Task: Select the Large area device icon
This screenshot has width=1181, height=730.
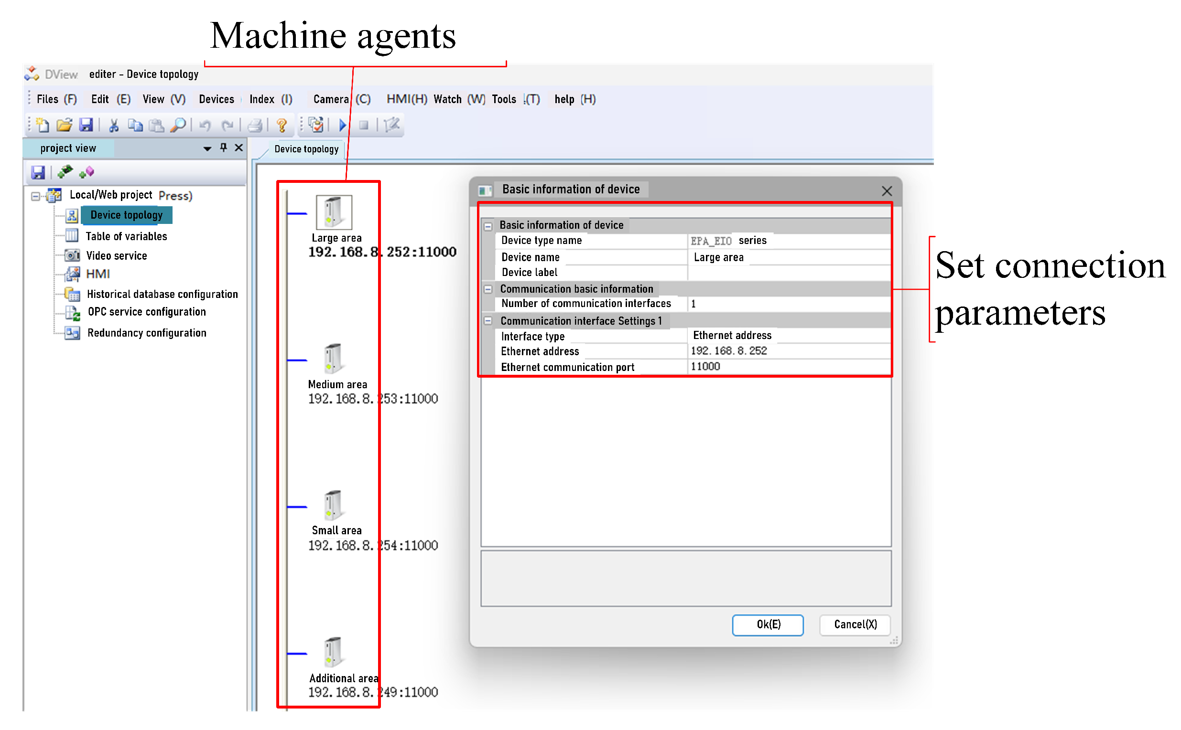Action: [x=334, y=213]
